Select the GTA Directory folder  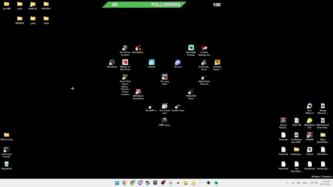point(7,137)
